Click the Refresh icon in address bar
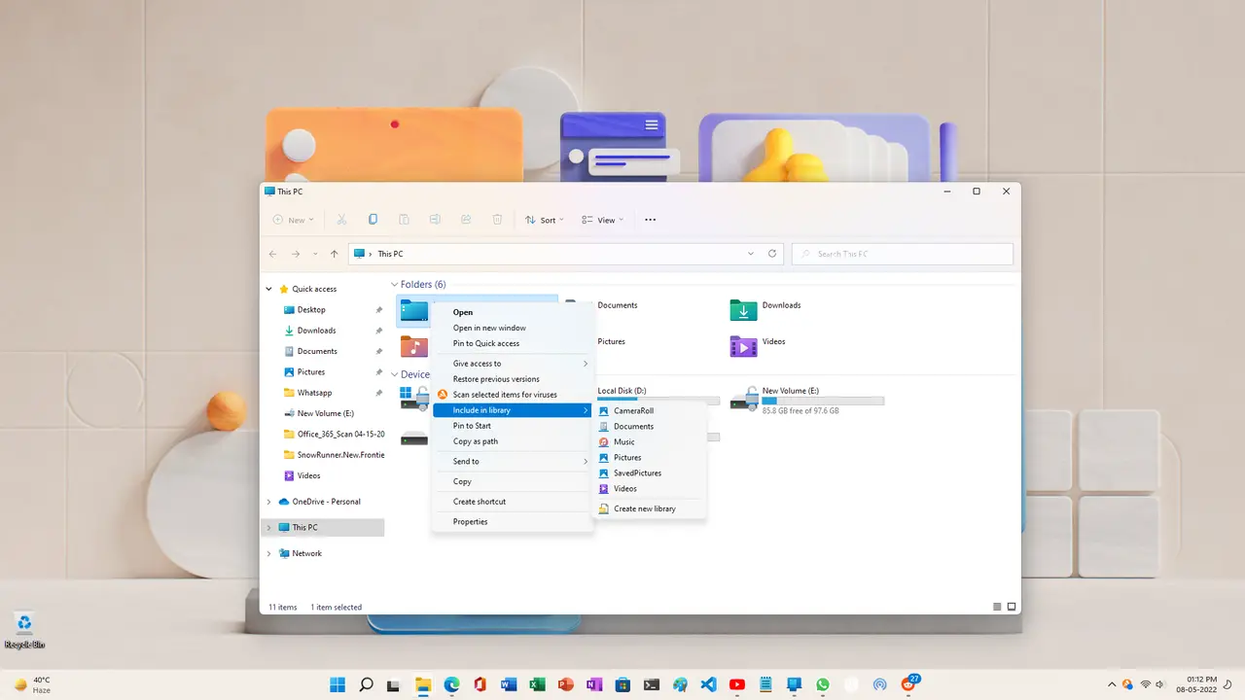 (x=772, y=254)
